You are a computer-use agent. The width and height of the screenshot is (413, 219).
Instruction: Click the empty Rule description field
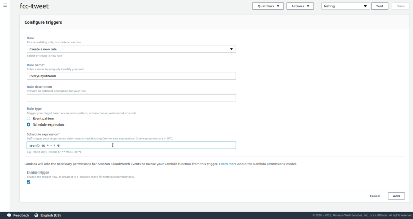pos(132,98)
